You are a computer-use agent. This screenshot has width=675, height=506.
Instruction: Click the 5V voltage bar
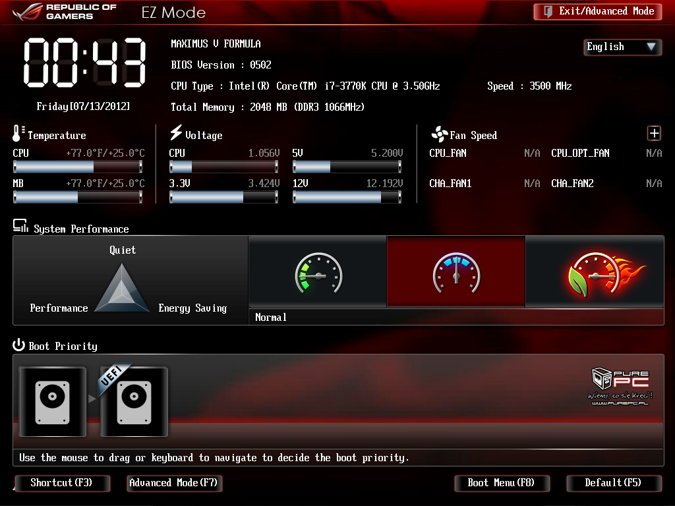347,167
